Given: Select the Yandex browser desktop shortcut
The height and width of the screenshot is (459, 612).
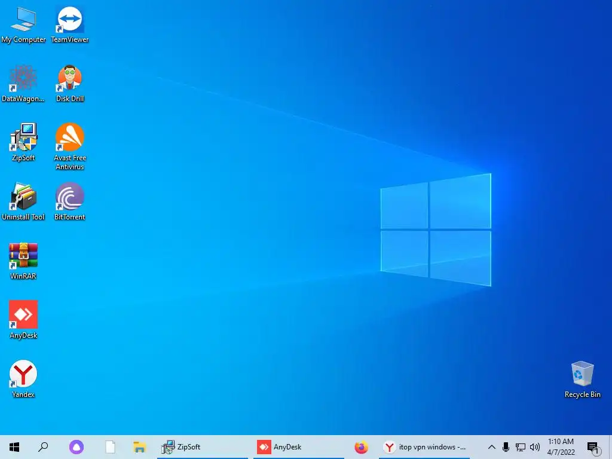Looking at the screenshot, I should pos(23,379).
